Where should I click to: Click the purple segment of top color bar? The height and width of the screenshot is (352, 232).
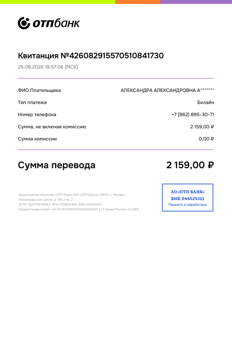pyautogui.click(x=196, y=2)
